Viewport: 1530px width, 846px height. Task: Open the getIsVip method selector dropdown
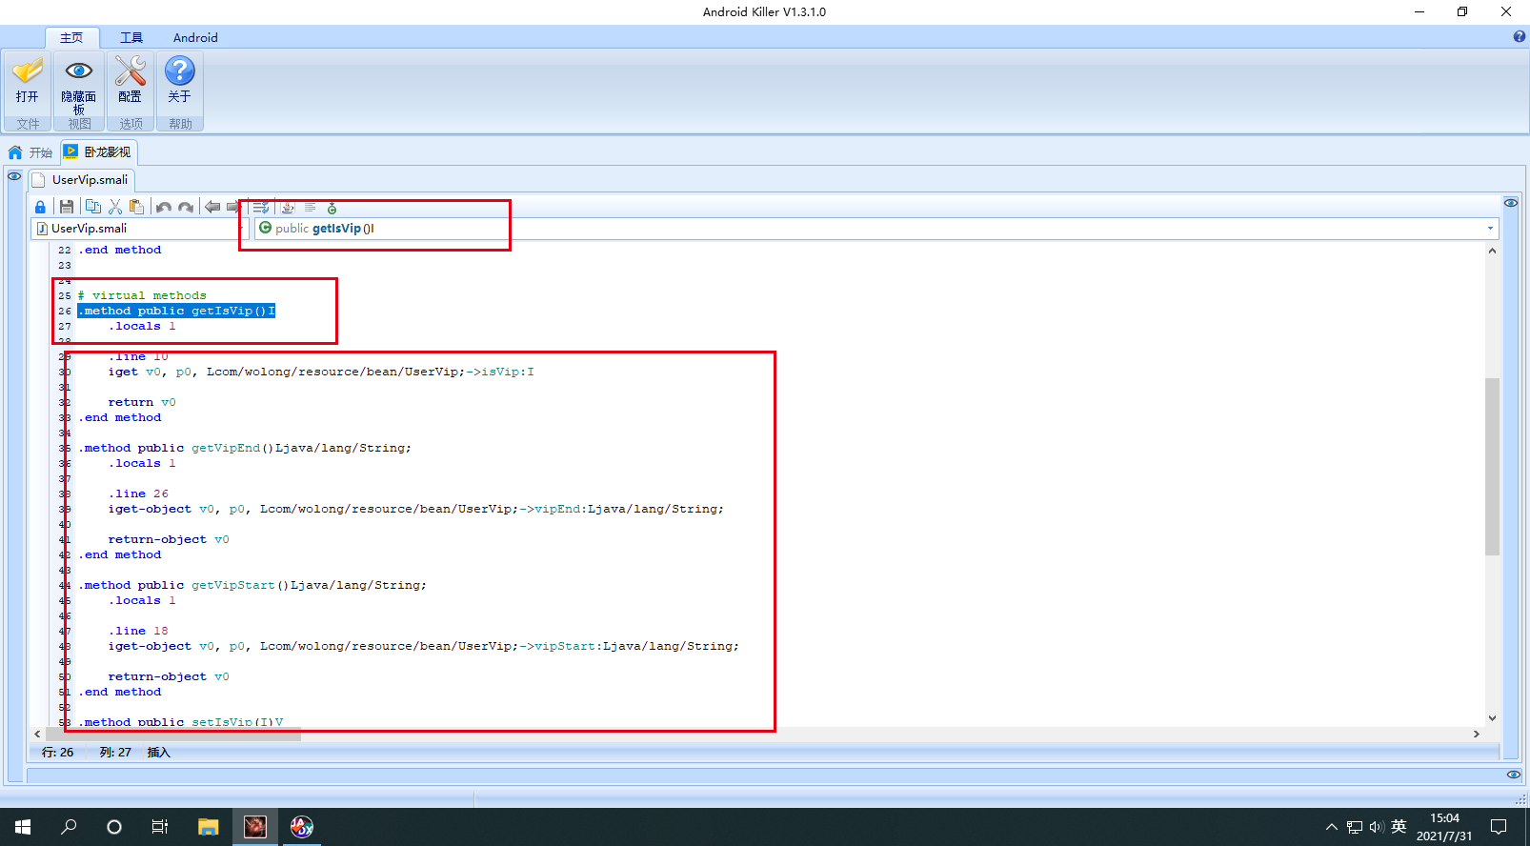(x=876, y=229)
